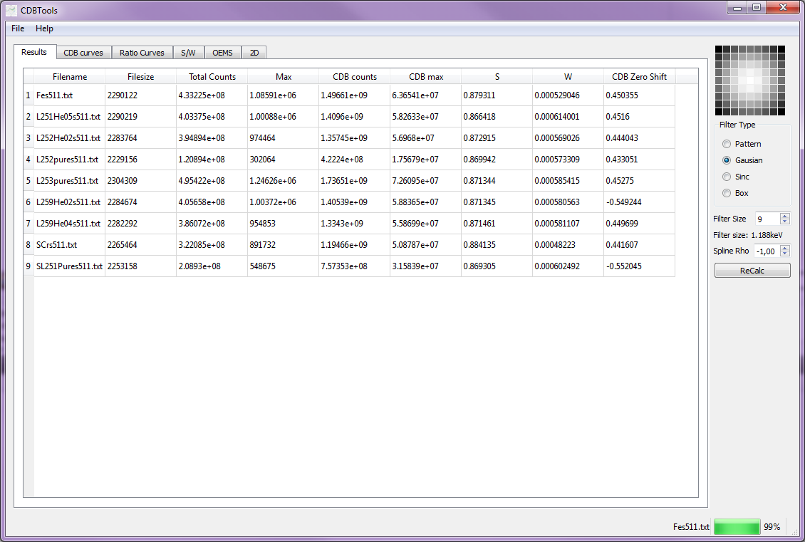Click total counts cell 4.03375e+08
Image resolution: width=805 pixels, height=542 pixels.
[212, 117]
